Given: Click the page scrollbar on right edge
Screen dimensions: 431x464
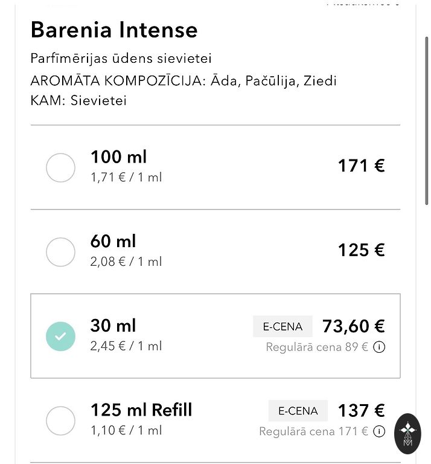Looking at the screenshot, I should [427, 121].
